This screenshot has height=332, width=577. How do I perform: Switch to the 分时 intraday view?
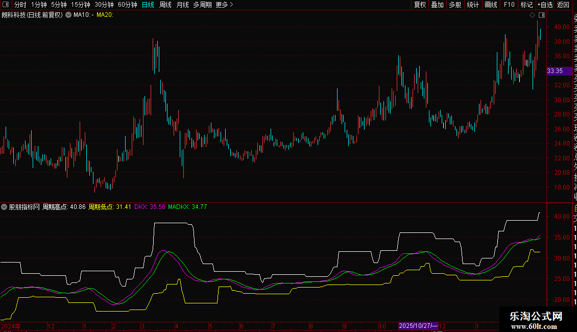[20, 5]
